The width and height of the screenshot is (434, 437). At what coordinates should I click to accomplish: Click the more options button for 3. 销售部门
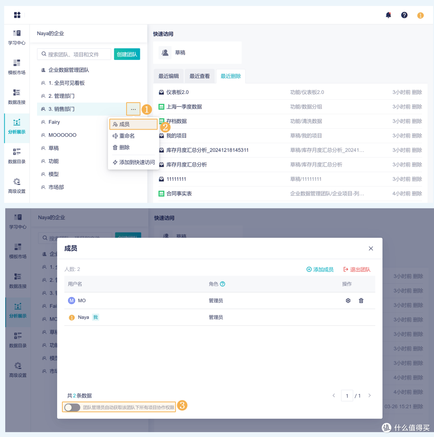[133, 109]
